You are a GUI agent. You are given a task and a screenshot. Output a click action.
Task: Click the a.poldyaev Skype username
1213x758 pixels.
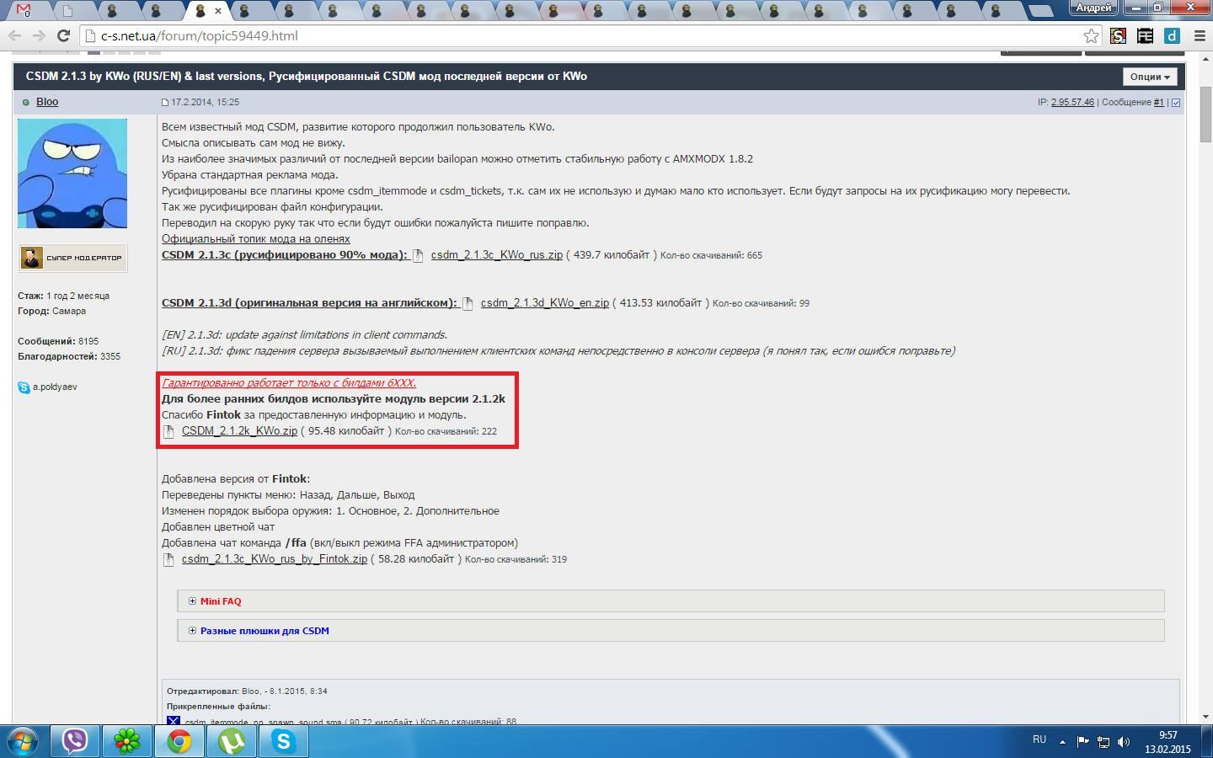55,387
